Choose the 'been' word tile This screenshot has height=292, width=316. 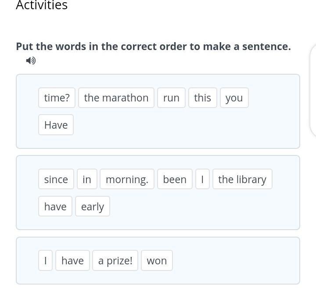[175, 180]
